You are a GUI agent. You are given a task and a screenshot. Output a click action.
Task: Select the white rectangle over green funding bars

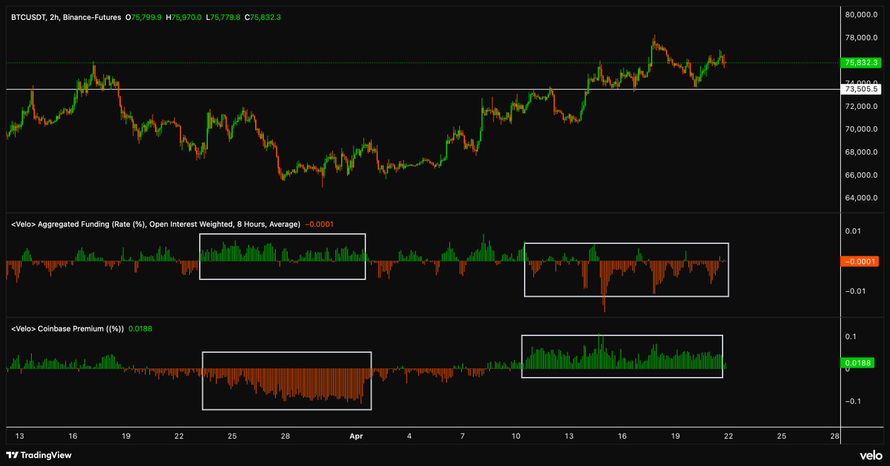[x=283, y=256]
